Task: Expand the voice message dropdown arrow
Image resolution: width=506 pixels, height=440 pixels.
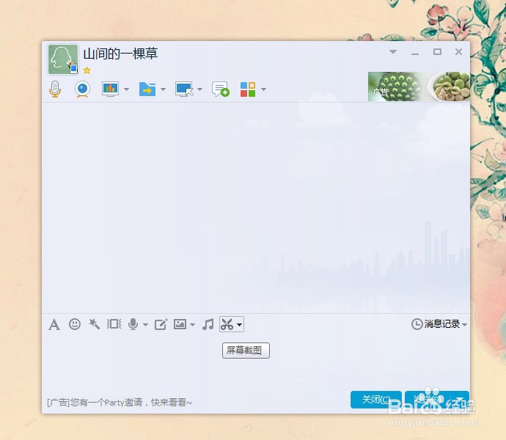Action: (145, 325)
